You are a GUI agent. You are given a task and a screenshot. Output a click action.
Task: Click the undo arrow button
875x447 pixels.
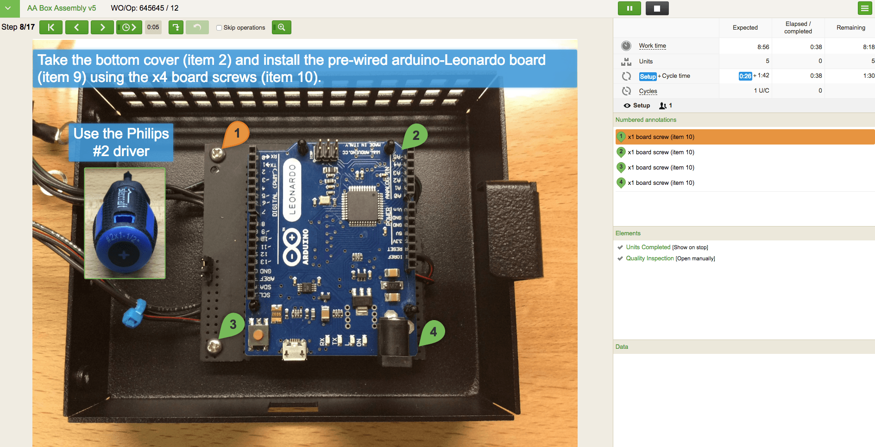tap(197, 27)
